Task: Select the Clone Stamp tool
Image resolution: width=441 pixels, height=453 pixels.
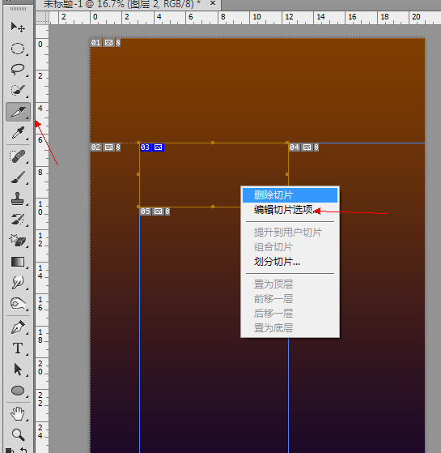Action: (x=18, y=199)
